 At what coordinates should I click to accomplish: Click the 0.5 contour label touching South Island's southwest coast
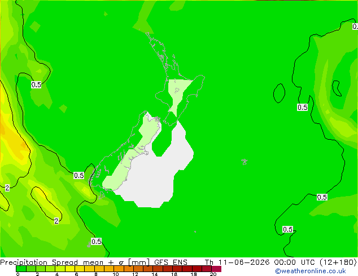78,175
